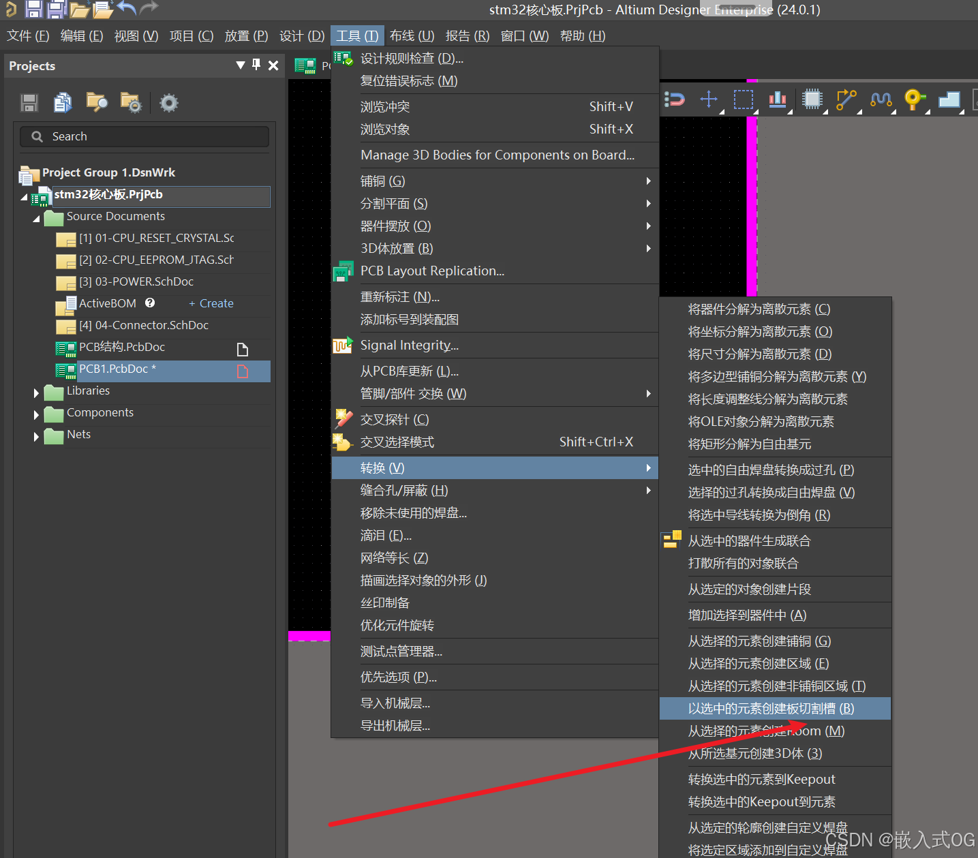
Task: Collapse the Source Documents folder
Action: tap(36, 219)
